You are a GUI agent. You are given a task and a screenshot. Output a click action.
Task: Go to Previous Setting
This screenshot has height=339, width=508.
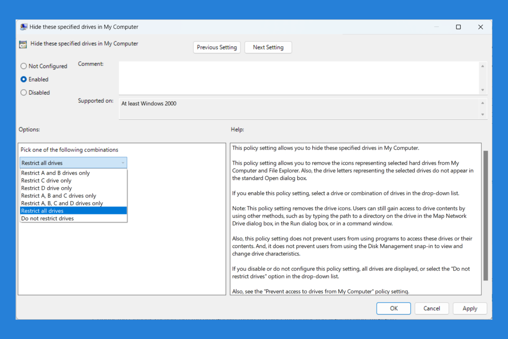[217, 47]
